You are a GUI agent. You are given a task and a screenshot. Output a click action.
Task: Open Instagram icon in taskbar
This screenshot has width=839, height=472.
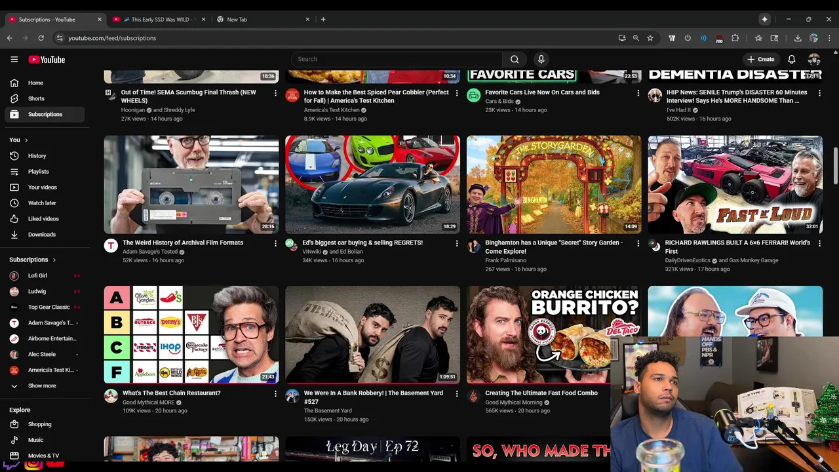coord(33,464)
